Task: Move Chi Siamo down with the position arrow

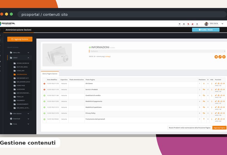Action: coord(204,83)
